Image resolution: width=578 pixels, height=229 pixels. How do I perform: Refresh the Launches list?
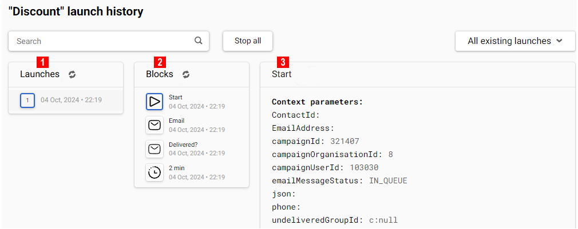point(72,74)
